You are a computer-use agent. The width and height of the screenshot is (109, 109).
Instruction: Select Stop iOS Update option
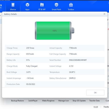[79, 101]
